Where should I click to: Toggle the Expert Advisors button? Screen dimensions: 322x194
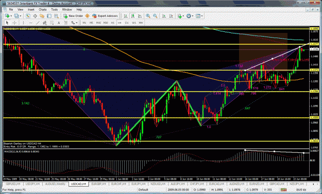105,16
